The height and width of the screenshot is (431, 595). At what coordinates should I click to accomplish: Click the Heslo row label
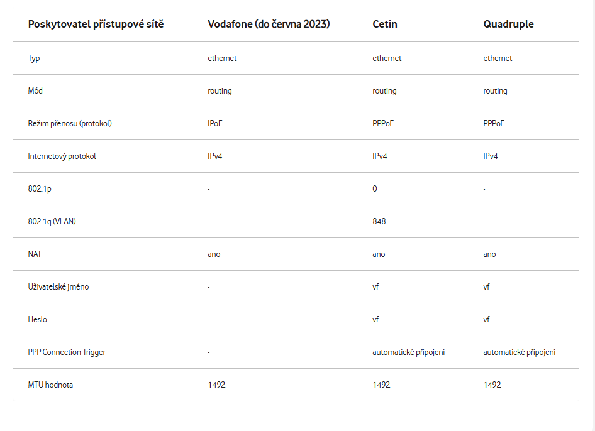click(x=38, y=320)
